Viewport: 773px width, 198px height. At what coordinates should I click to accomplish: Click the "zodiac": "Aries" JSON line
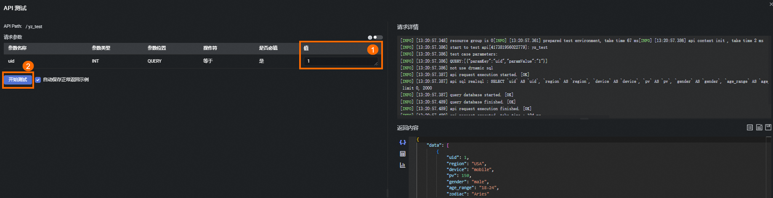[468, 194]
